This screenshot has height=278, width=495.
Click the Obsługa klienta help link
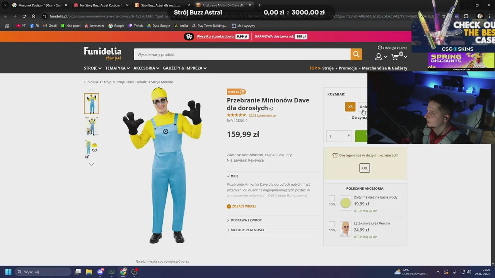[x=393, y=48]
